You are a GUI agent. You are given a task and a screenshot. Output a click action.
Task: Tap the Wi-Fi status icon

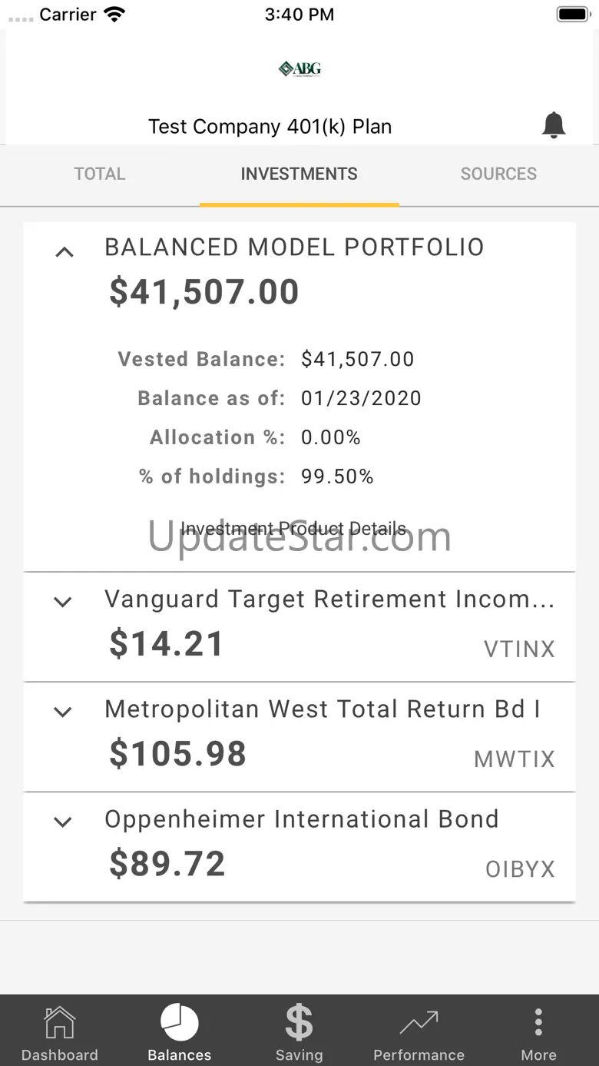(x=114, y=15)
